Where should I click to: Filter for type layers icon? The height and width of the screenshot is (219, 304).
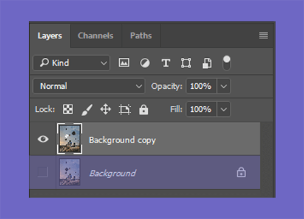click(166, 63)
